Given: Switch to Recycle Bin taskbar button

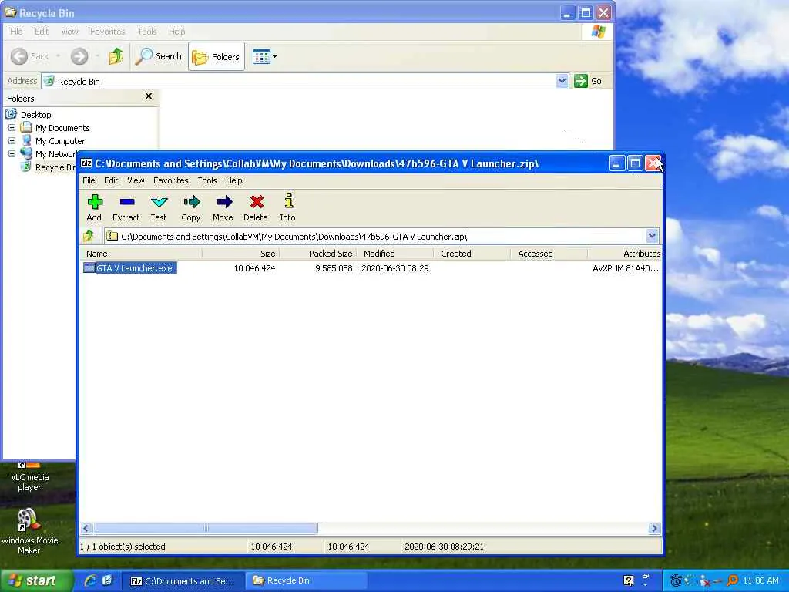Looking at the screenshot, I should coord(307,580).
